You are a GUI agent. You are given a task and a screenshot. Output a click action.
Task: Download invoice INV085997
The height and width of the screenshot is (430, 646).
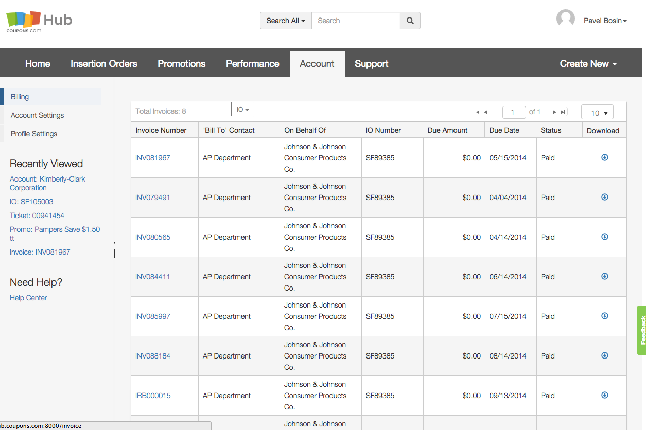point(605,316)
